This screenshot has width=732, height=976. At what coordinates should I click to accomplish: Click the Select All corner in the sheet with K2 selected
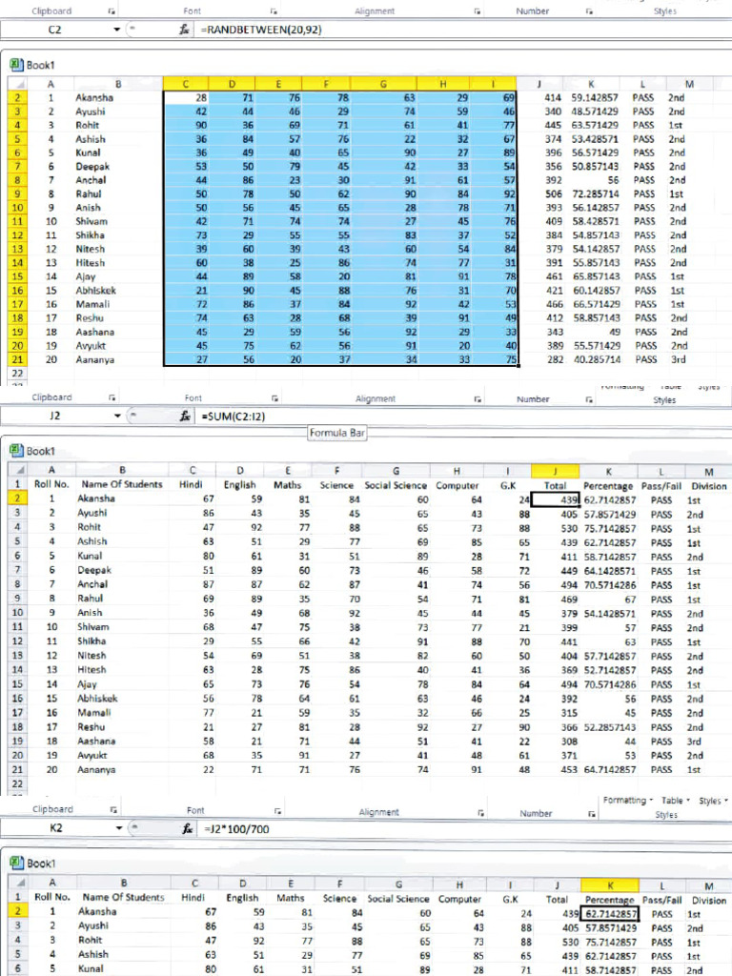coord(19,883)
